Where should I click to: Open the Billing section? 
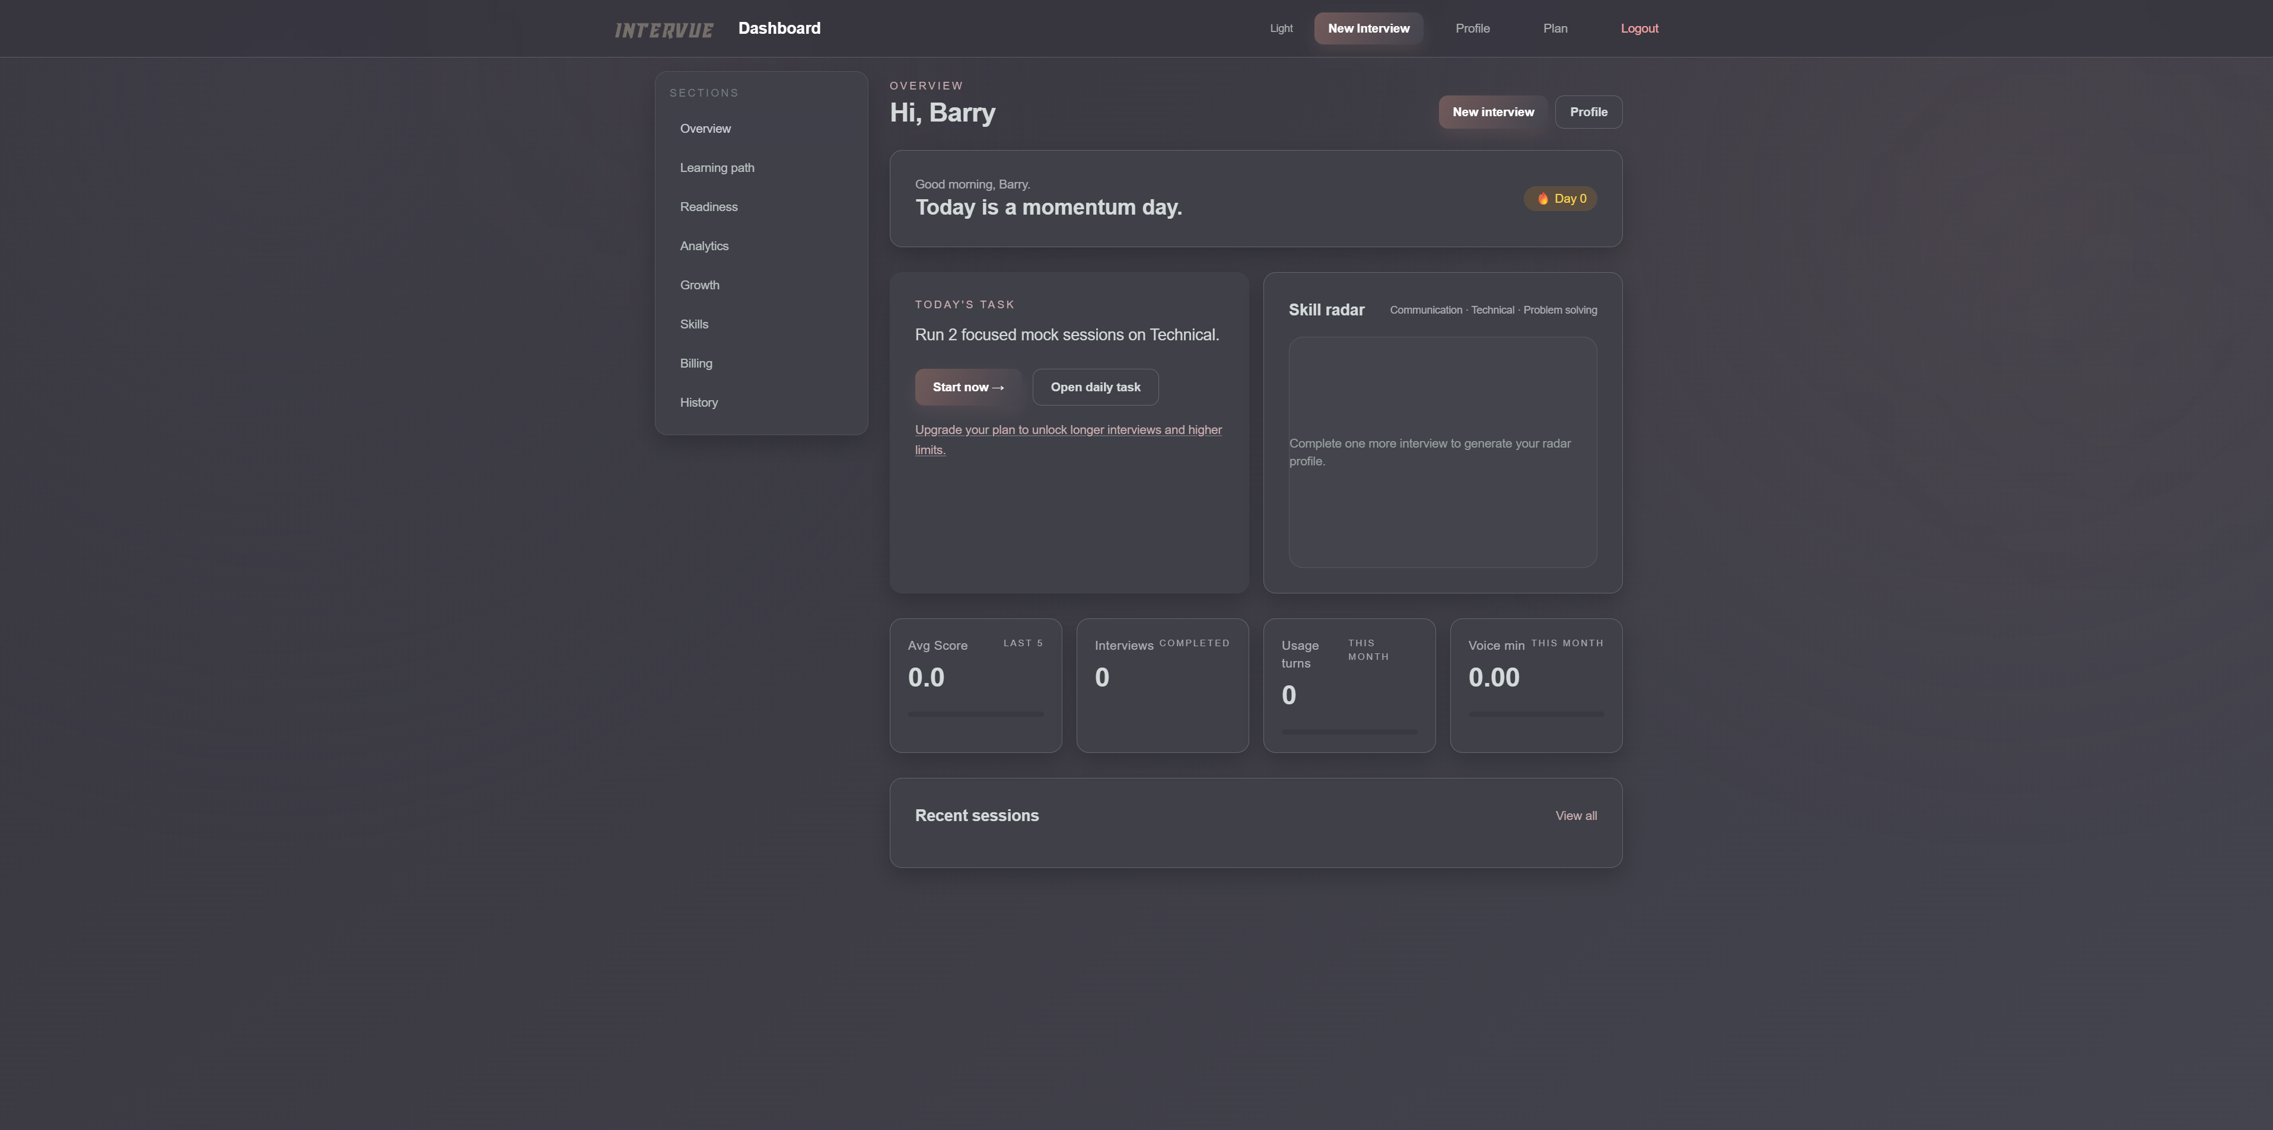tap(695, 363)
